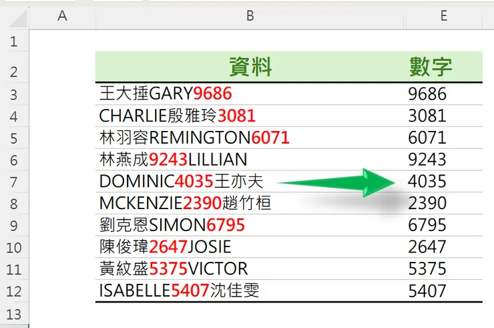Select row 1 header
The height and width of the screenshot is (328, 494).
click(14, 41)
